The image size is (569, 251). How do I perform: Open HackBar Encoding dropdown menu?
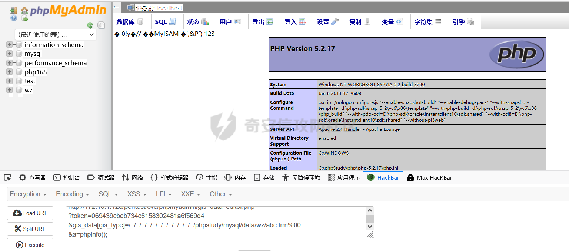73,194
